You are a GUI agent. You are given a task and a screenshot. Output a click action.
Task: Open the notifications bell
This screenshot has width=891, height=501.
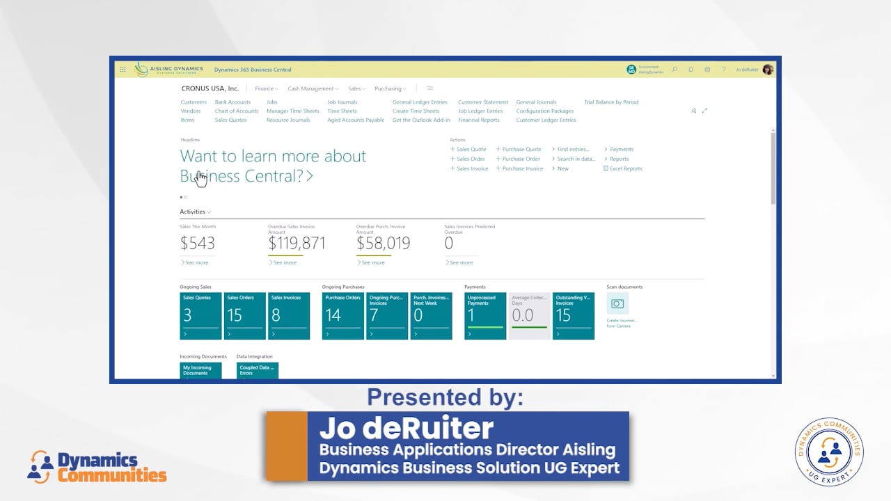691,70
